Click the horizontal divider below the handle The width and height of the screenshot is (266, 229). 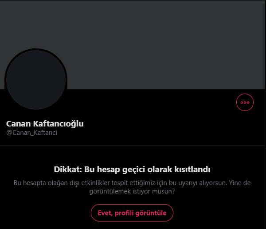[x=132, y=146]
